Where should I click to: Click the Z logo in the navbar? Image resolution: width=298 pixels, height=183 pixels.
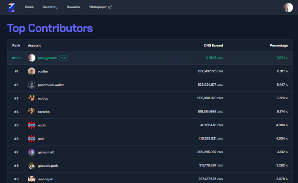tap(12, 7)
